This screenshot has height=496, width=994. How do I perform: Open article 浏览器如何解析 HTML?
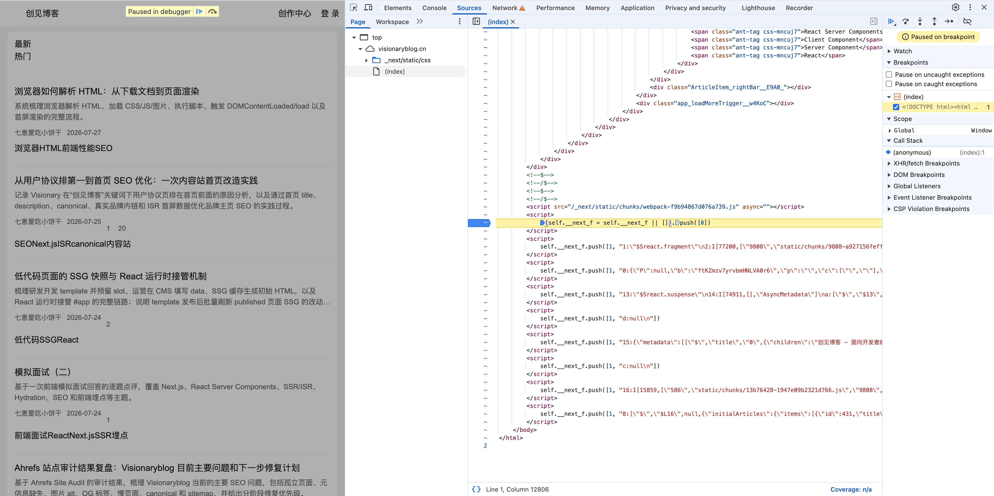coord(107,91)
